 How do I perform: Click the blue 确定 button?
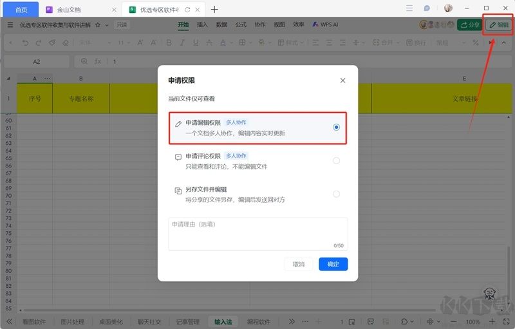(333, 264)
